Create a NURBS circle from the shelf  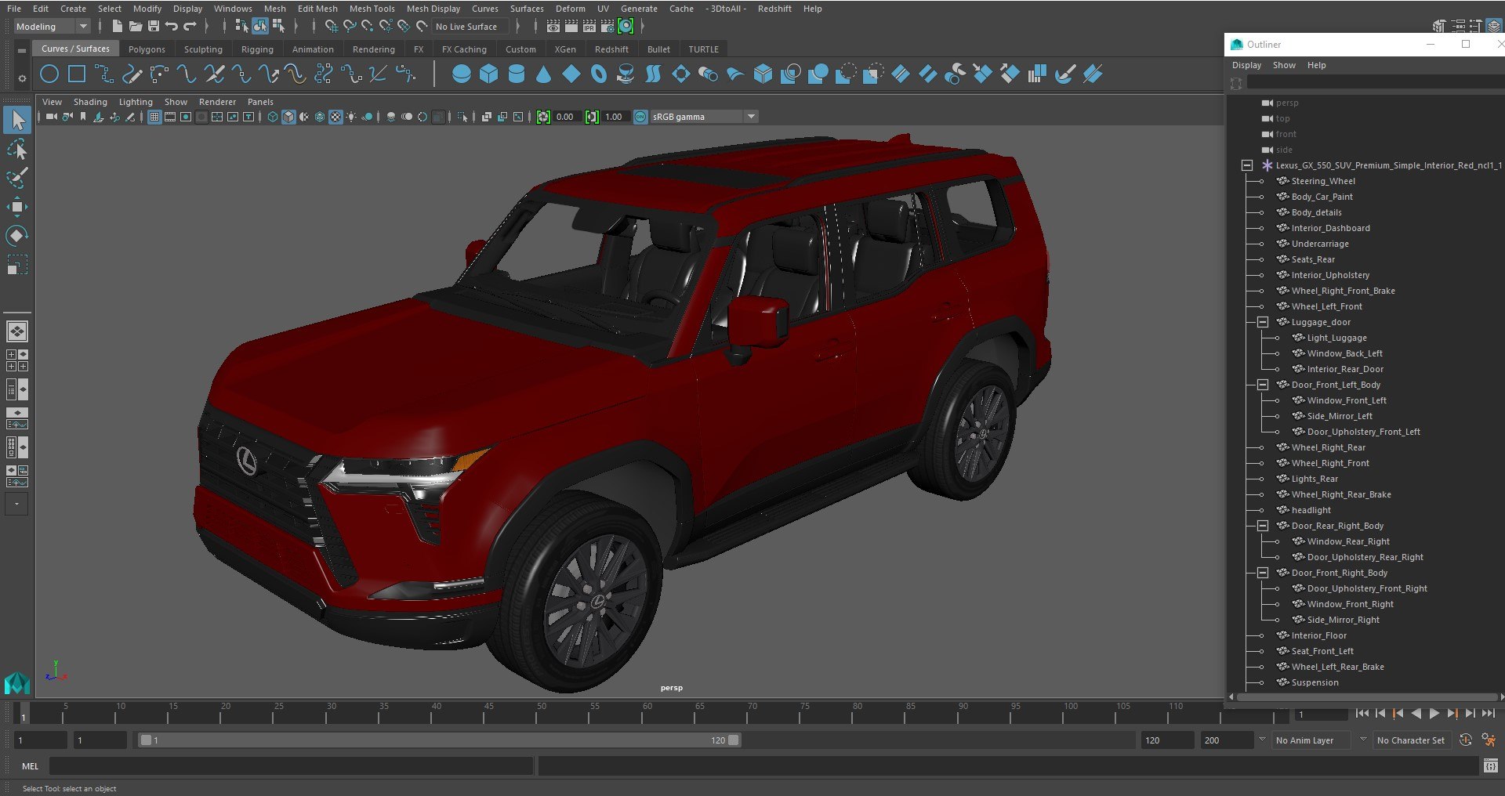(x=49, y=74)
